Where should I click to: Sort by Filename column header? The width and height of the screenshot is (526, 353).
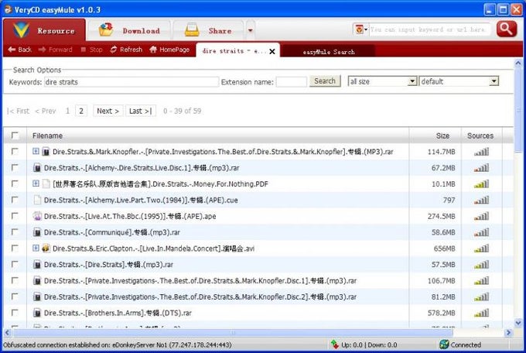(x=47, y=135)
